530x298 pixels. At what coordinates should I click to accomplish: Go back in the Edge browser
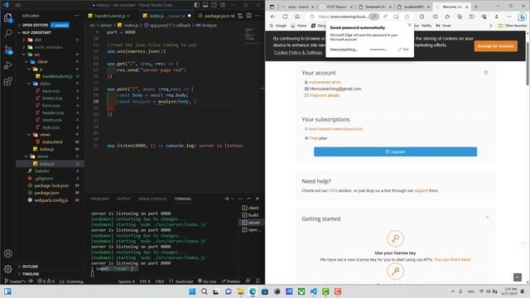(273, 17)
